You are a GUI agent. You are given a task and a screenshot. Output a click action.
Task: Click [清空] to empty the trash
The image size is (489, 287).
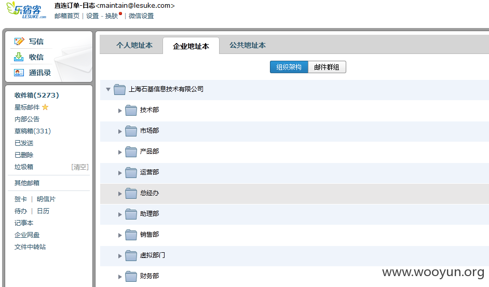(80, 167)
